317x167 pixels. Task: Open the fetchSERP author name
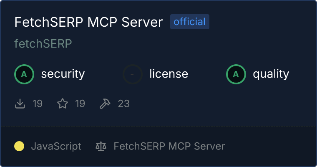click(x=43, y=43)
